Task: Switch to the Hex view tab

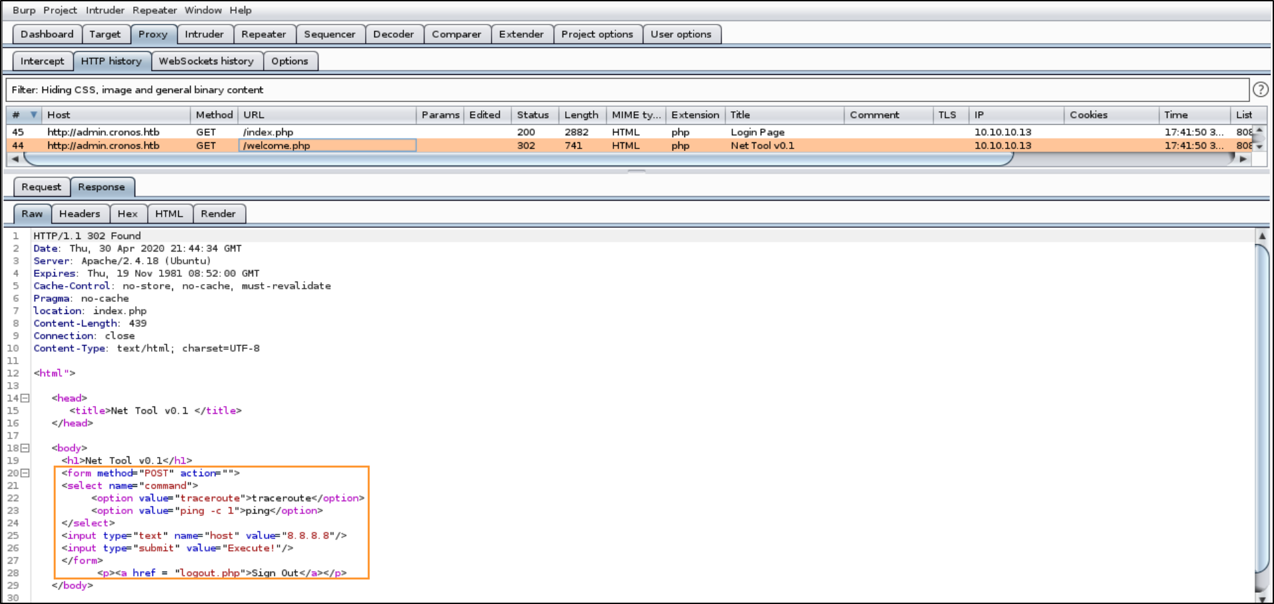Action: (128, 213)
